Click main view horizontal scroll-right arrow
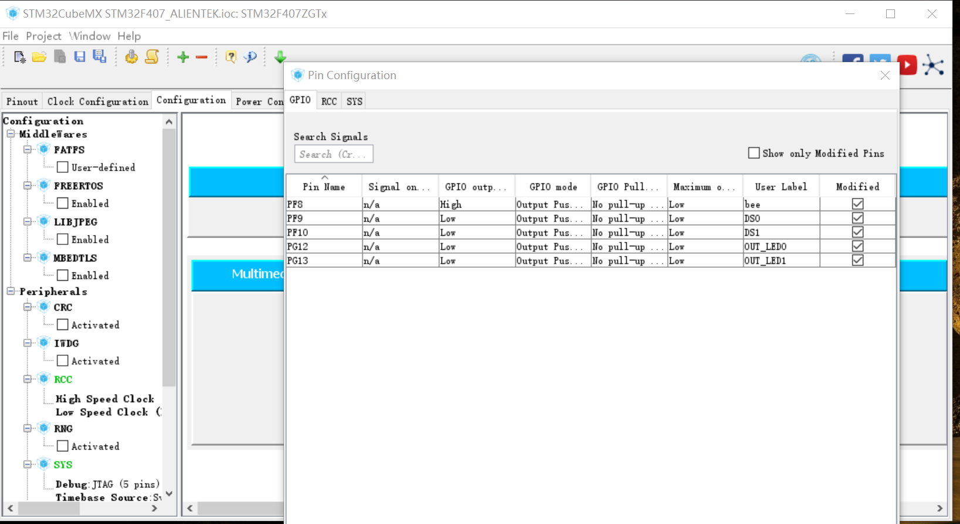Viewport: 960px width, 524px height. [x=939, y=508]
